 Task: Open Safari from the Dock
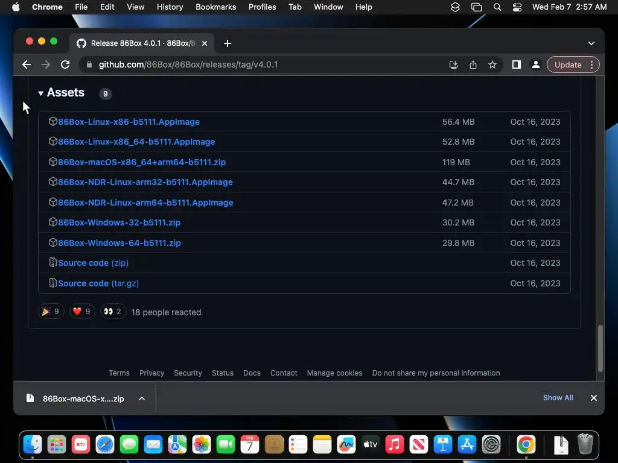105,445
